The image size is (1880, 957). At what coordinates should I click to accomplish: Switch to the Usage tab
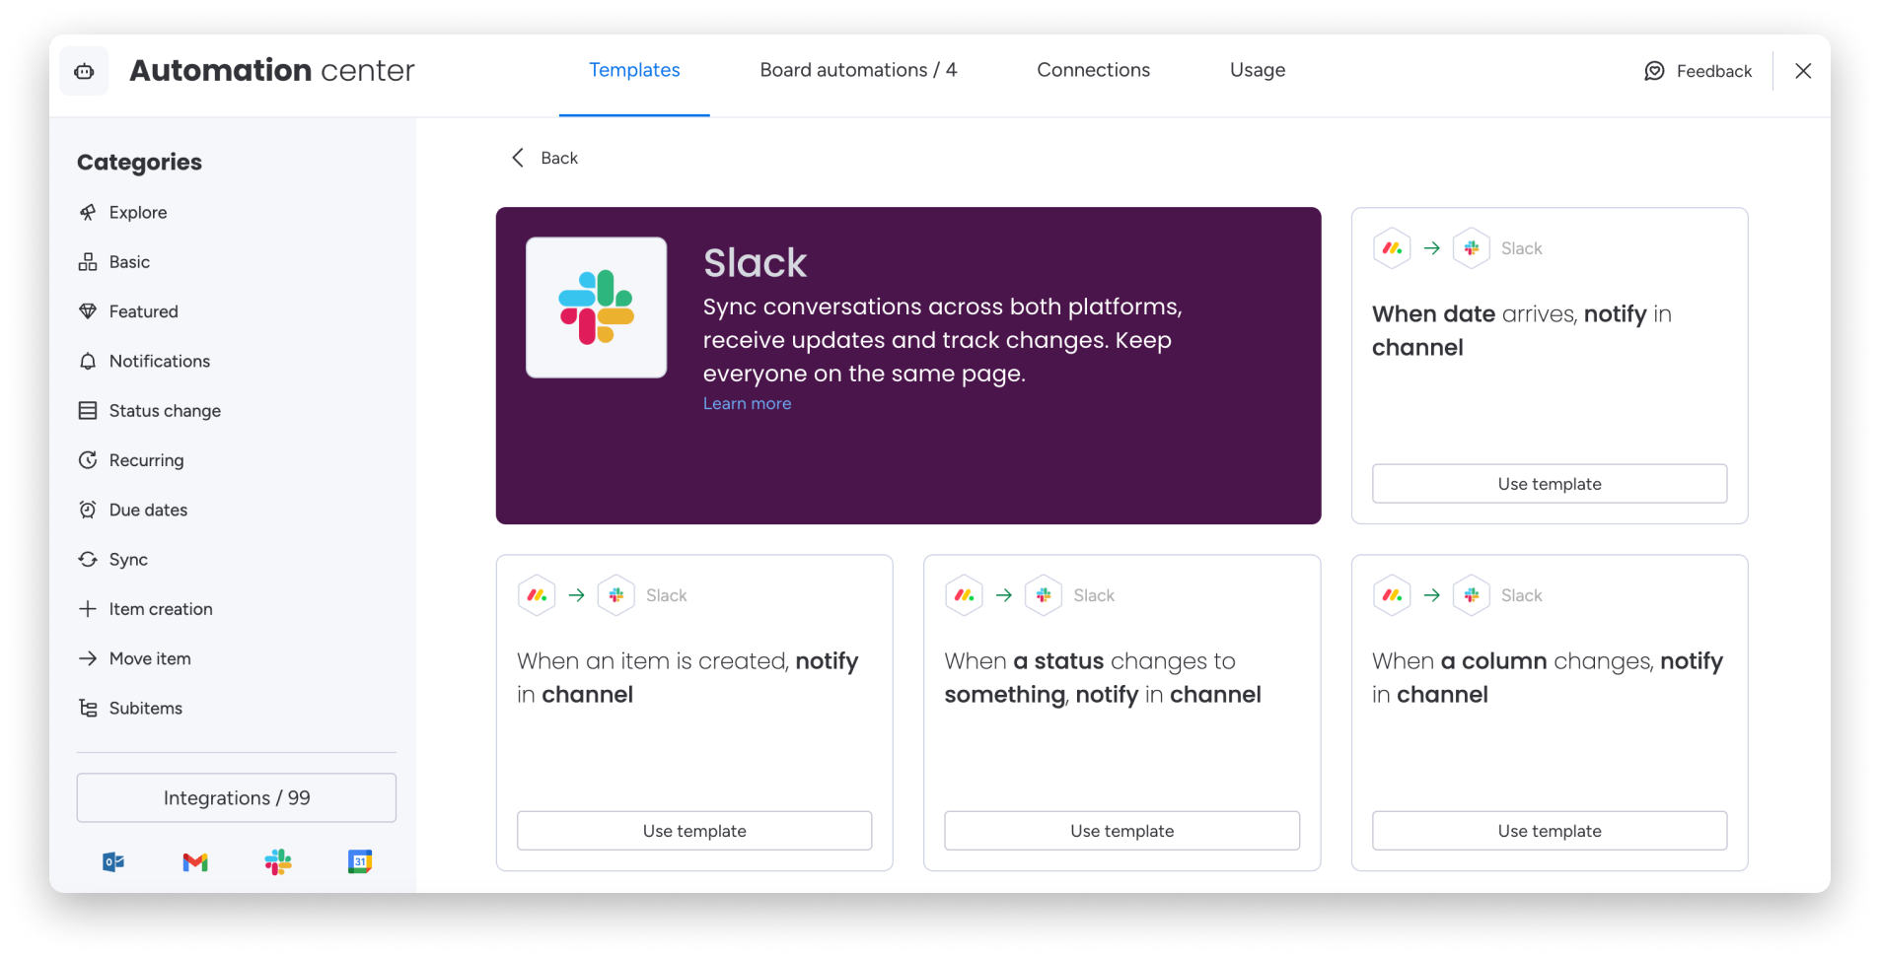coord(1258,70)
